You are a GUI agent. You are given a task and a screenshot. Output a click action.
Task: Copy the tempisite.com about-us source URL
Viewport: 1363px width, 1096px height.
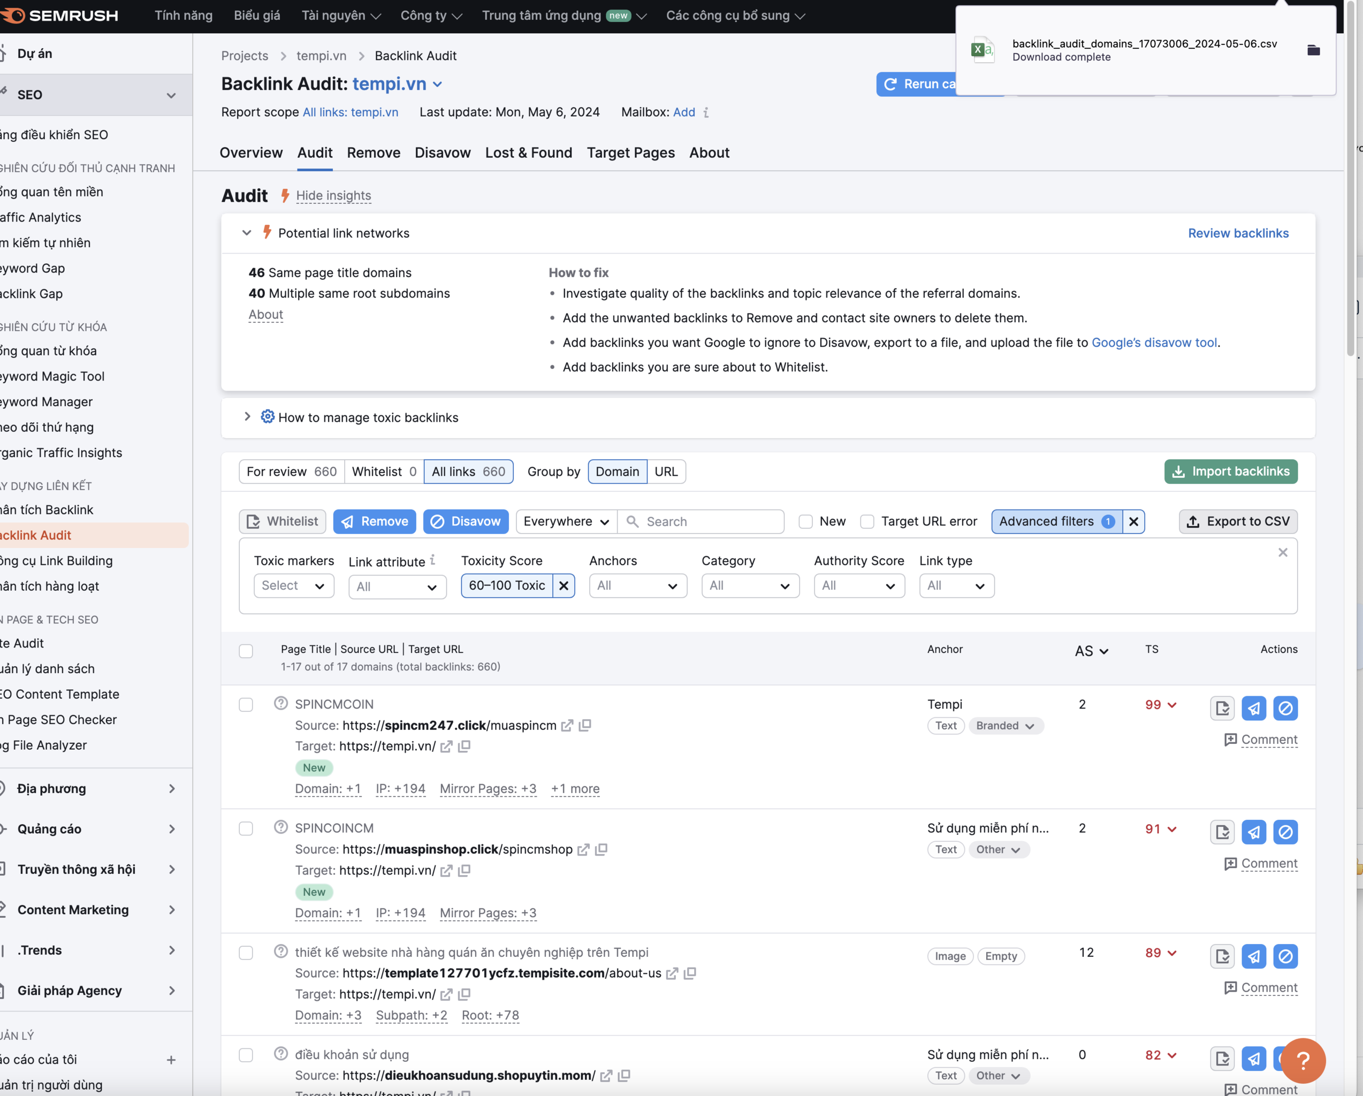click(690, 973)
